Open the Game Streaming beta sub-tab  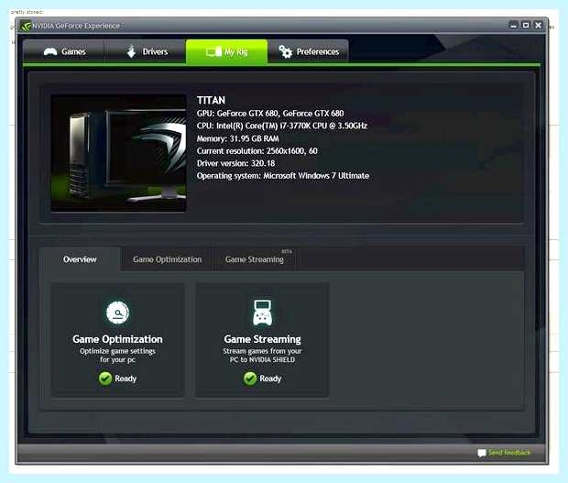coord(255,259)
